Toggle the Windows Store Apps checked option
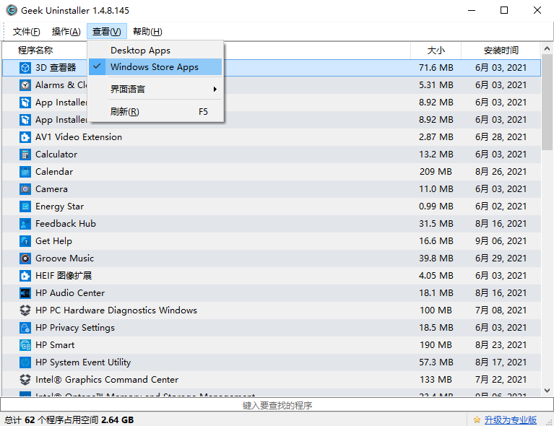This screenshot has height=426, width=554. click(x=155, y=67)
